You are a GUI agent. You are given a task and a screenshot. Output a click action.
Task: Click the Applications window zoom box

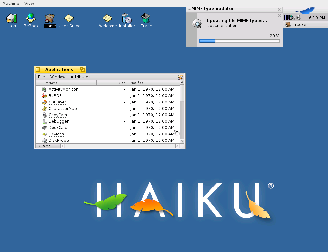click(x=82, y=69)
